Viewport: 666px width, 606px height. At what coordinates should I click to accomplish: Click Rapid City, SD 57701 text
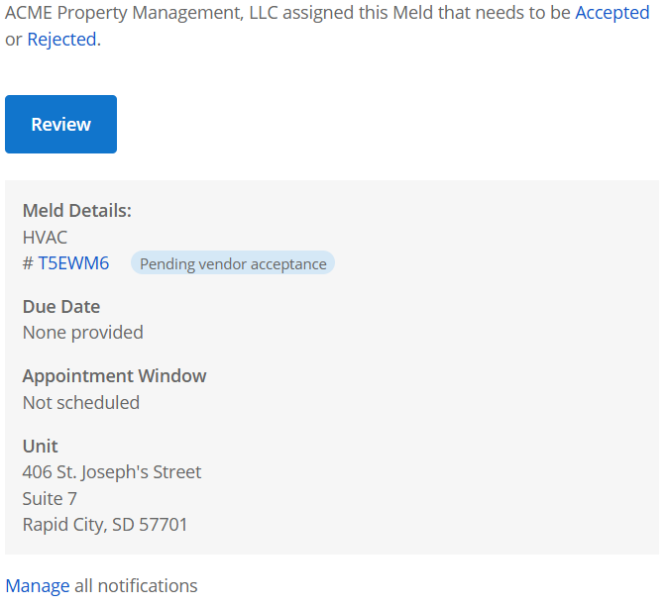pos(105,525)
